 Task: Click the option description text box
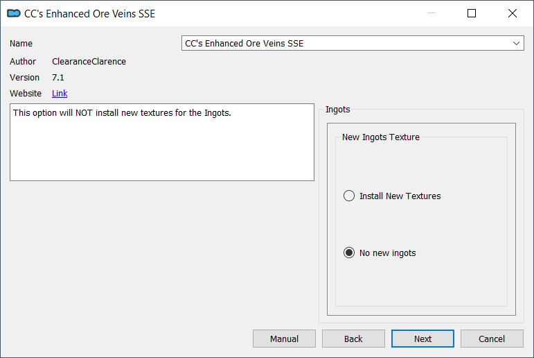(162, 142)
